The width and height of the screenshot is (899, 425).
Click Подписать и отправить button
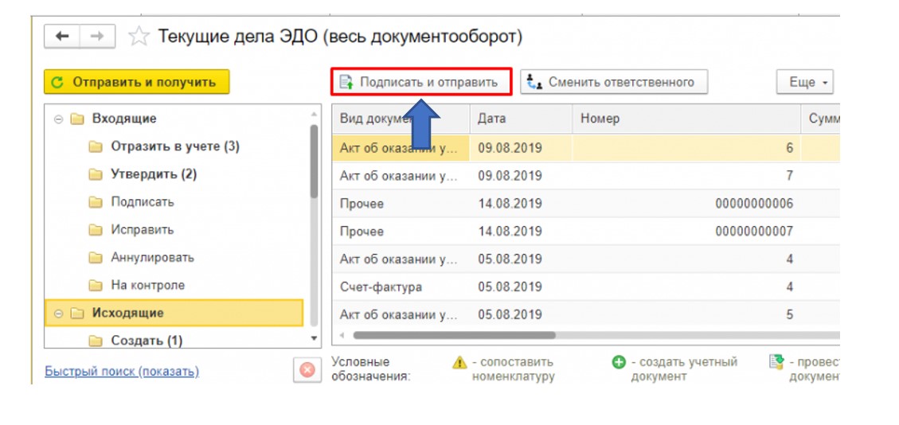click(420, 82)
